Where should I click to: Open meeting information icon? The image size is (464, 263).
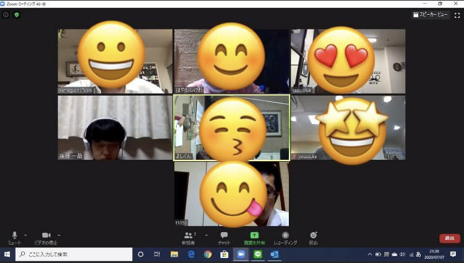point(6,14)
